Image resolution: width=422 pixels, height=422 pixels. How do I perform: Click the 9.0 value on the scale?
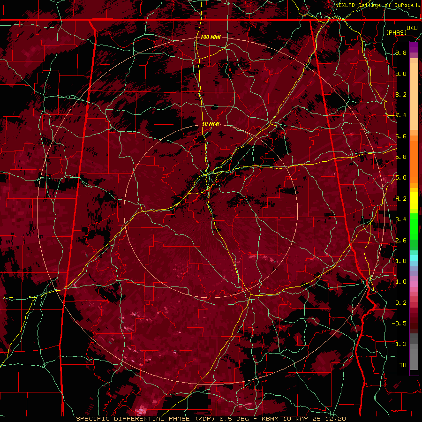pos(401,74)
